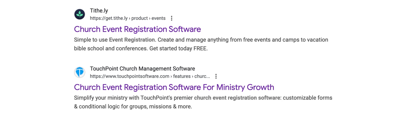Click the TouchPoint blue logo favicon
The image size is (399, 124).
pos(80,72)
